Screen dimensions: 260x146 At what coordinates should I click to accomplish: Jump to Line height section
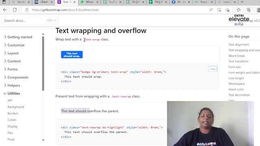tap(236, 78)
